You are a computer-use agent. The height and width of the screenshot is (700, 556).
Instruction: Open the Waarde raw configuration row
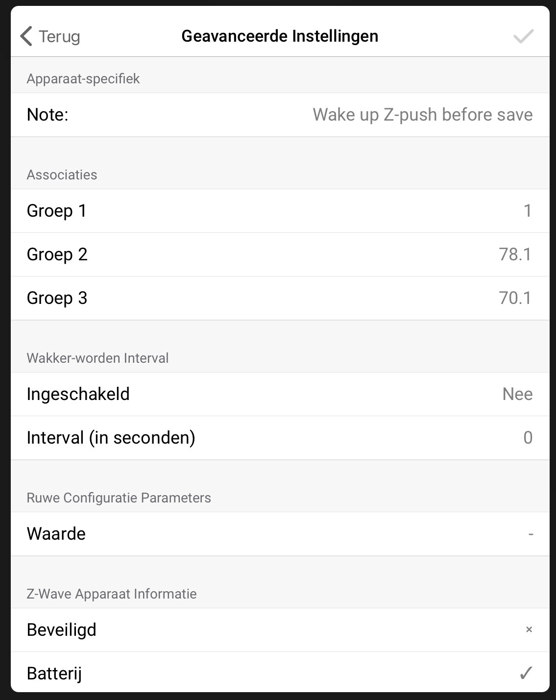click(x=280, y=534)
